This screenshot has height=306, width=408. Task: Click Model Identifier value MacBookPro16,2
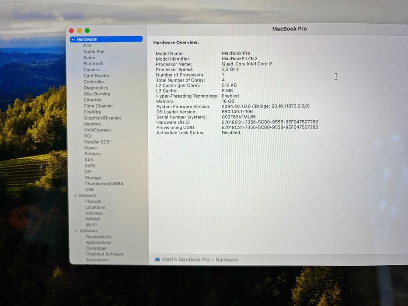tap(240, 59)
